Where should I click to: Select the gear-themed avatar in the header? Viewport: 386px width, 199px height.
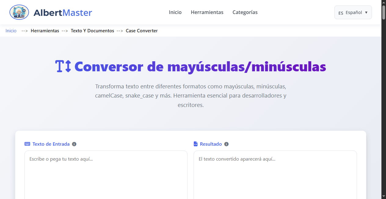[x=19, y=12]
